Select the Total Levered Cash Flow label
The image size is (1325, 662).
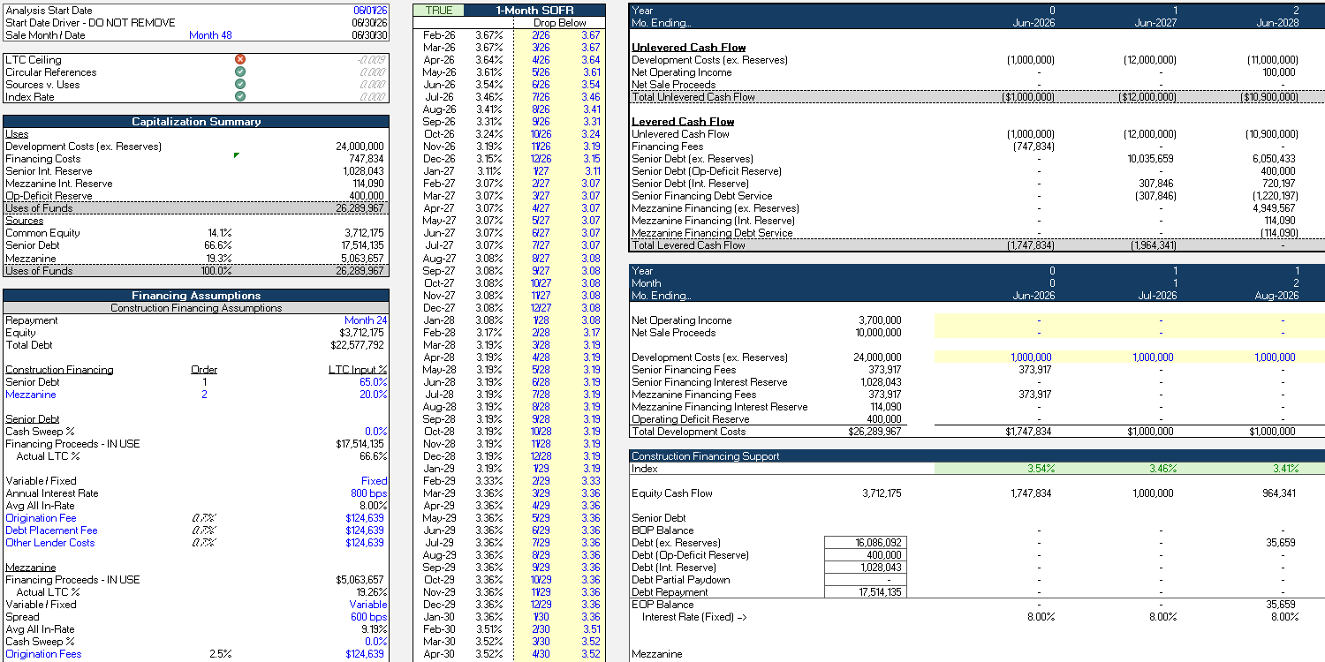[x=688, y=245]
